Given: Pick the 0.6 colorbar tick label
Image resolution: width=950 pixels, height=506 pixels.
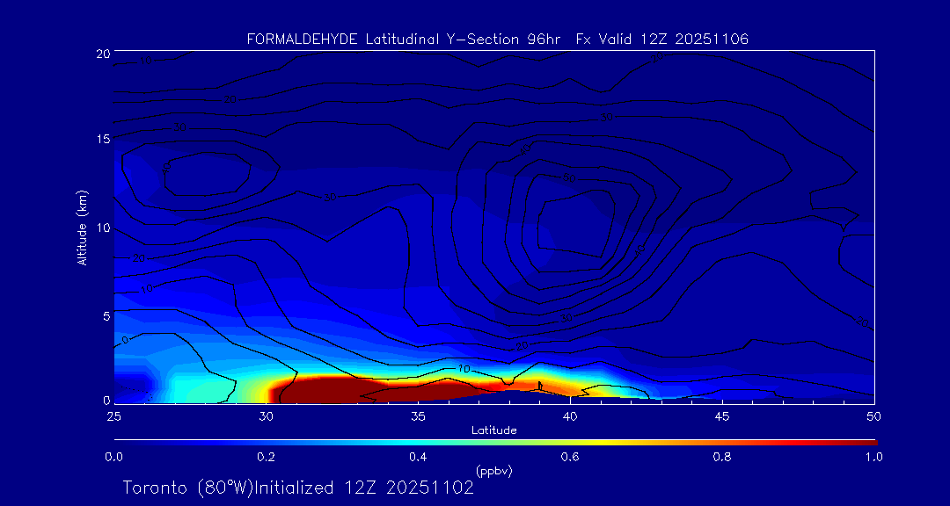Looking at the screenshot, I should [x=570, y=457].
